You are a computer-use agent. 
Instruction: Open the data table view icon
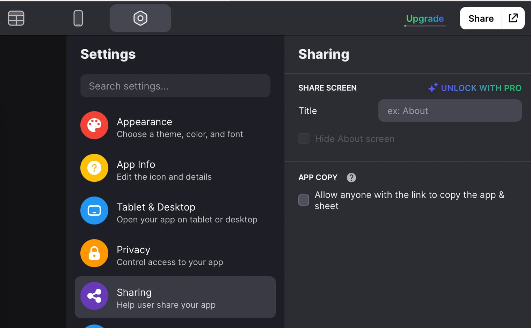click(x=16, y=18)
